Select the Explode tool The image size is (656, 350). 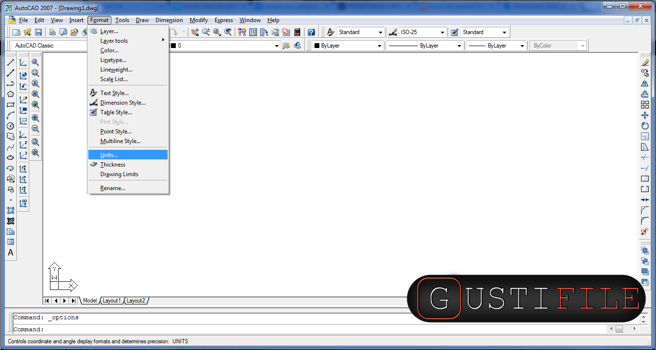[x=645, y=231]
